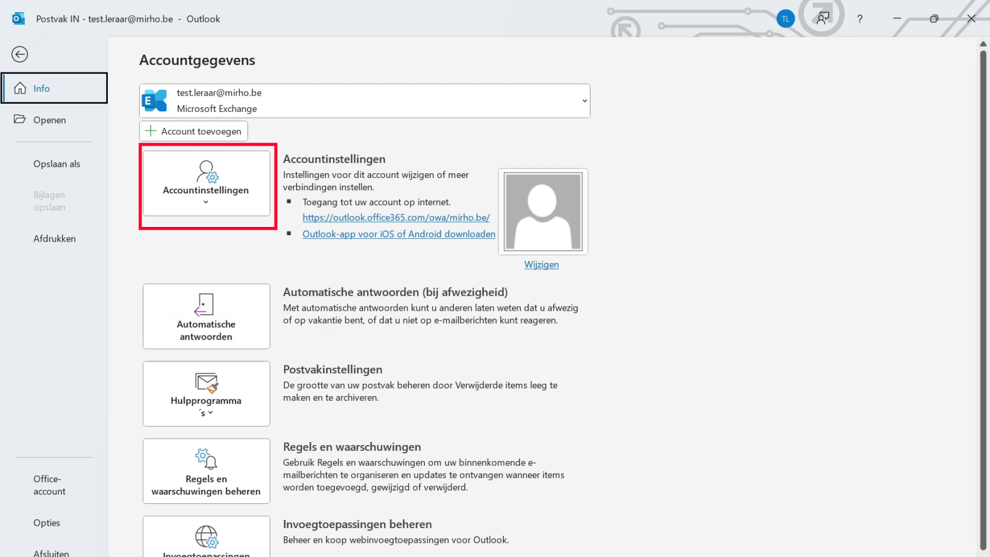Click the feedback person icon in title bar

pyautogui.click(x=823, y=19)
